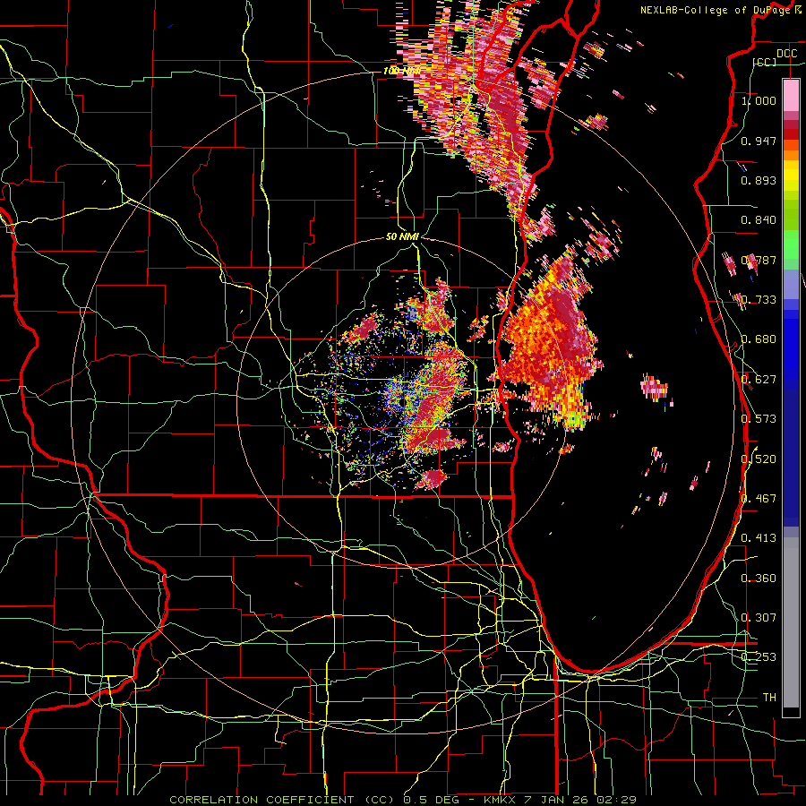Click the 0.733 scale value
The width and height of the screenshot is (806, 806).
coord(759,300)
